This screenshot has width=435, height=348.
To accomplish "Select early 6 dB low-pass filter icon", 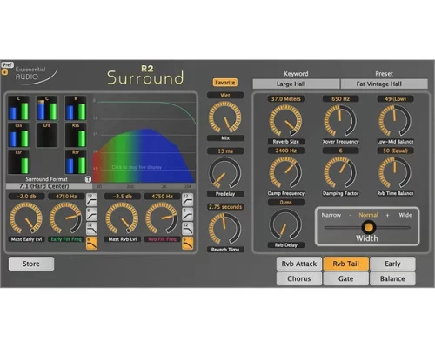I will (91, 243).
